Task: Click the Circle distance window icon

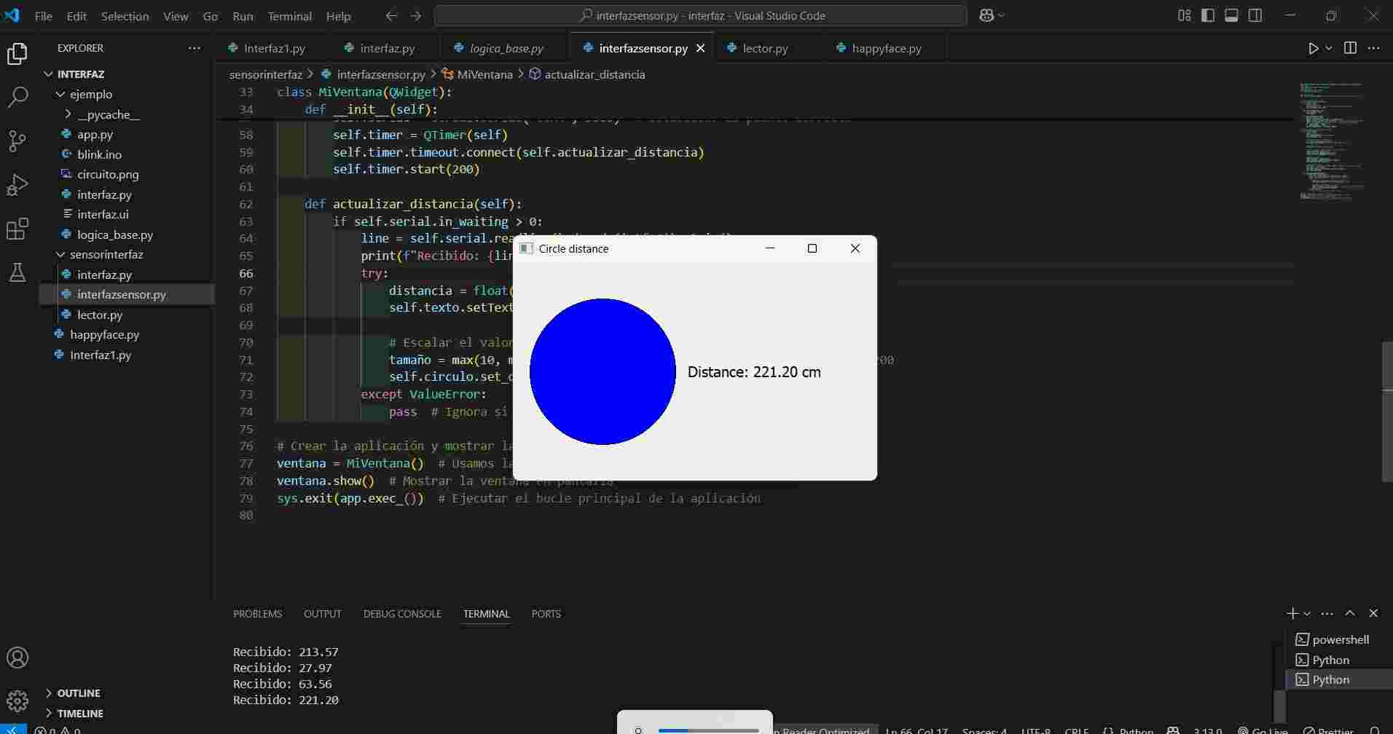Action: pos(526,248)
